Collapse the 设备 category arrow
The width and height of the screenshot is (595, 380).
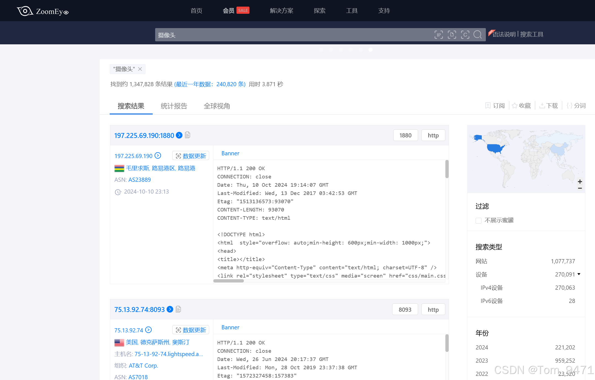[x=579, y=274]
